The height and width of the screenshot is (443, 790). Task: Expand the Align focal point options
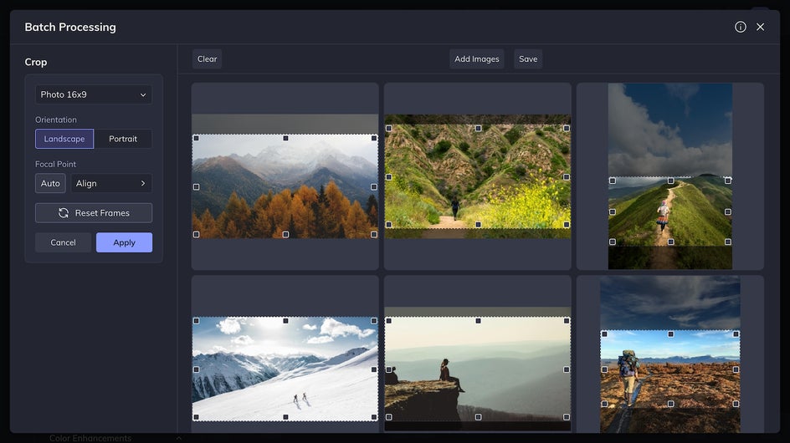click(x=111, y=183)
